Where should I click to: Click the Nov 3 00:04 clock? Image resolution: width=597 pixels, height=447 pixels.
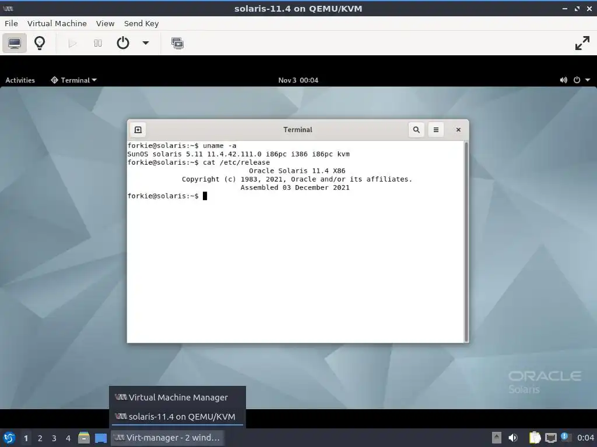click(x=298, y=80)
